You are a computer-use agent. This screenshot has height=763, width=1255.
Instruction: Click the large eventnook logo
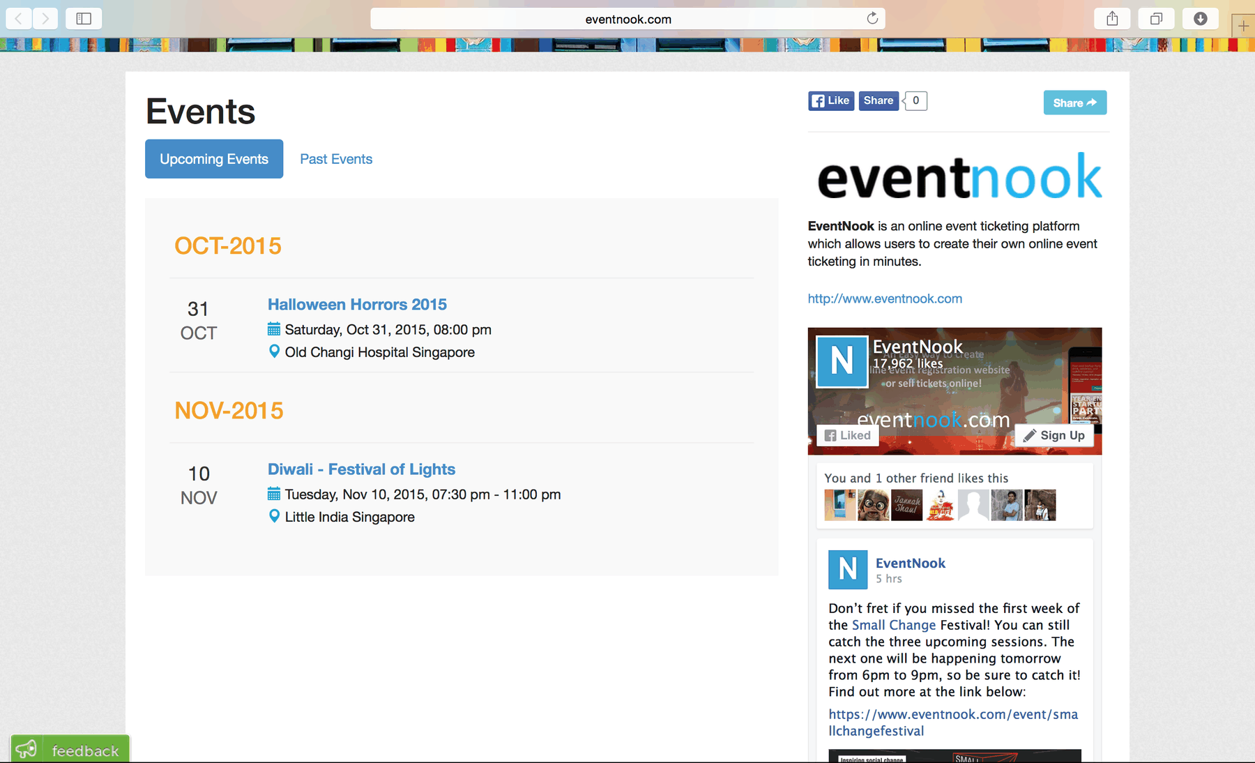pos(959,177)
